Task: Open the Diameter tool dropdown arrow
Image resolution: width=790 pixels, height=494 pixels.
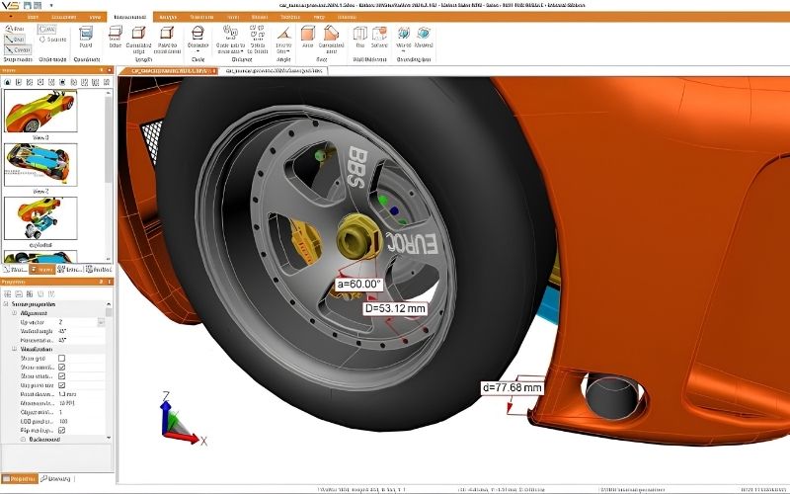Action: (198, 51)
